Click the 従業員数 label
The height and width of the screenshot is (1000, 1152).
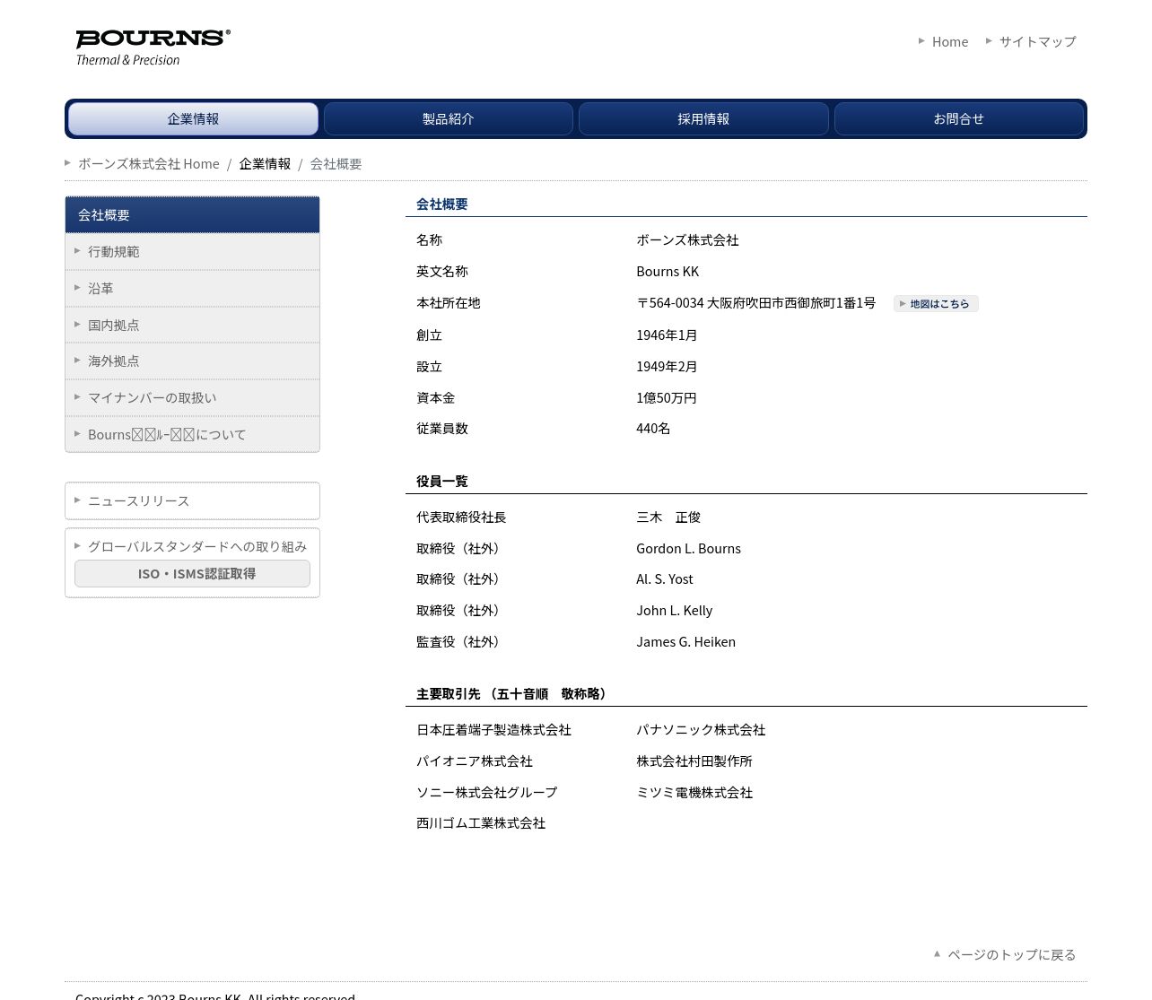pyautogui.click(x=441, y=429)
